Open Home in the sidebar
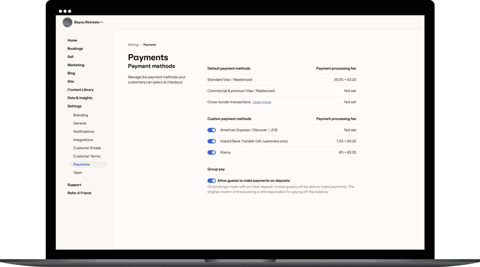 point(72,40)
